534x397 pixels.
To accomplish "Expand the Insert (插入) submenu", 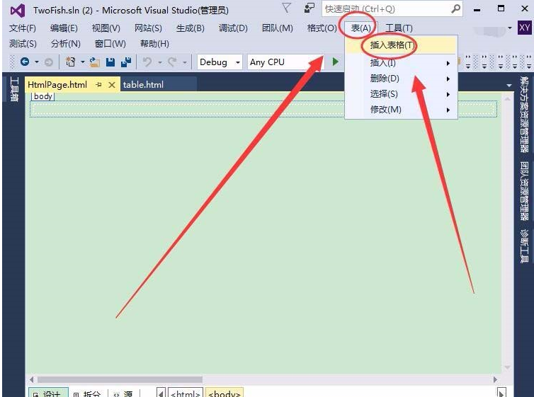I will click(401, 63).
